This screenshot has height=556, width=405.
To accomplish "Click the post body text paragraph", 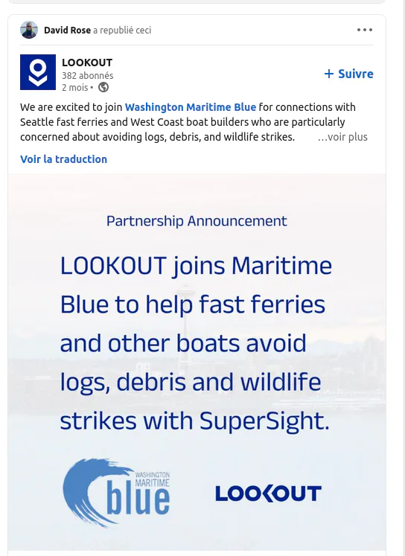I will [188, 122].
